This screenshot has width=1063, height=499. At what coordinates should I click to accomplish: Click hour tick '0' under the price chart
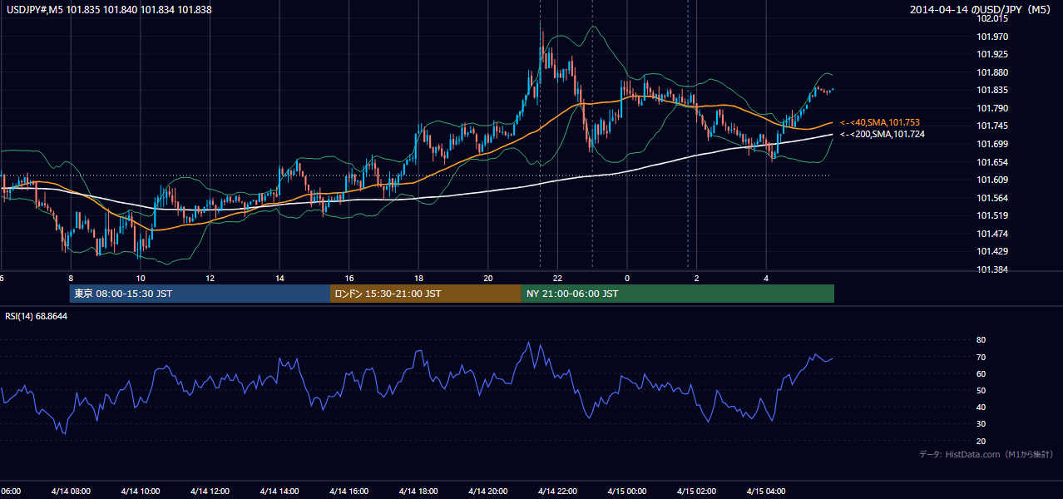tap(627, 278)
